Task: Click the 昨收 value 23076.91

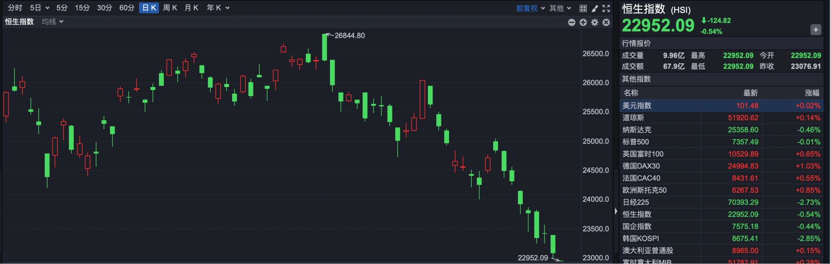Action: coord(806,66)
